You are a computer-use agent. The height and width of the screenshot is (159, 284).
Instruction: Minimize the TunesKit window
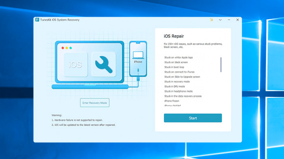click(229, 20)
